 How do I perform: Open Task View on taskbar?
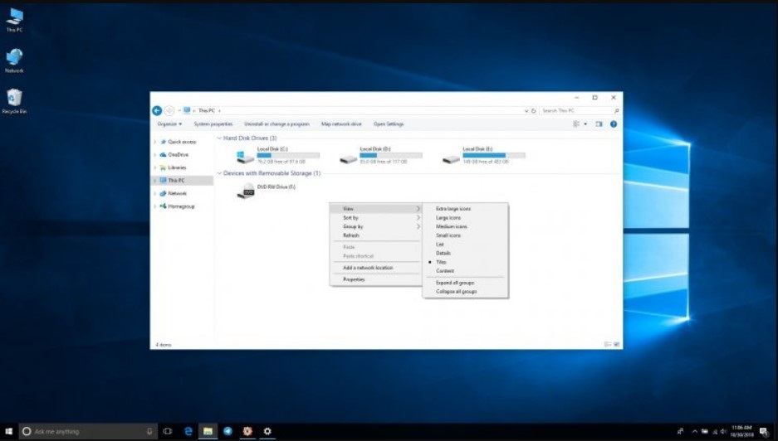[168, 431]
